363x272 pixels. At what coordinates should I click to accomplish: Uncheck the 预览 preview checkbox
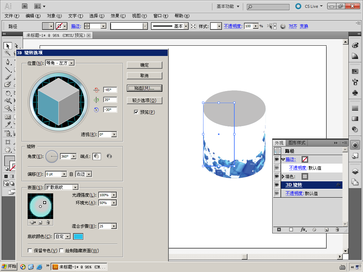point(136,112)
